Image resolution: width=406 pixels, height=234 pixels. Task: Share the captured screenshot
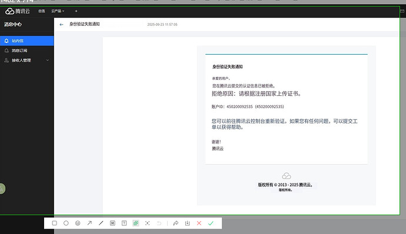176,223
